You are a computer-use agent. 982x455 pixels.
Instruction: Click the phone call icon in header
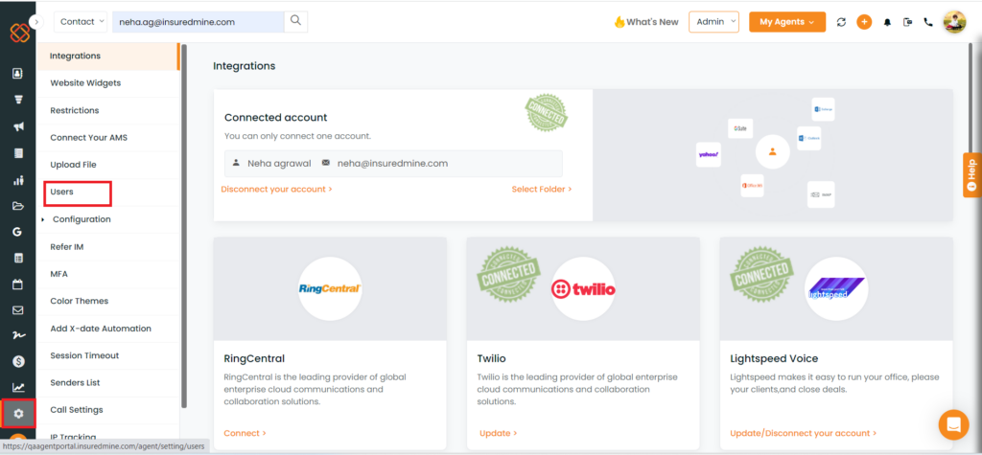tap(928, 22)
